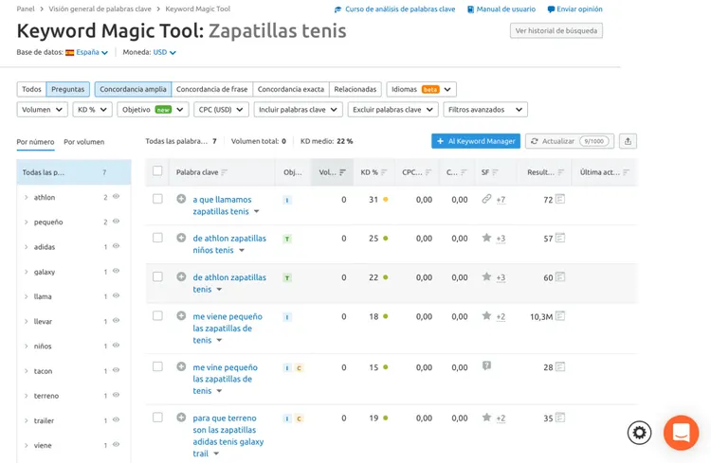Open SERP results icon for the 72 results row
Image resolution: width=711 pixels, height=463 pixels.
pyautogui.click(x=560, y=199)
